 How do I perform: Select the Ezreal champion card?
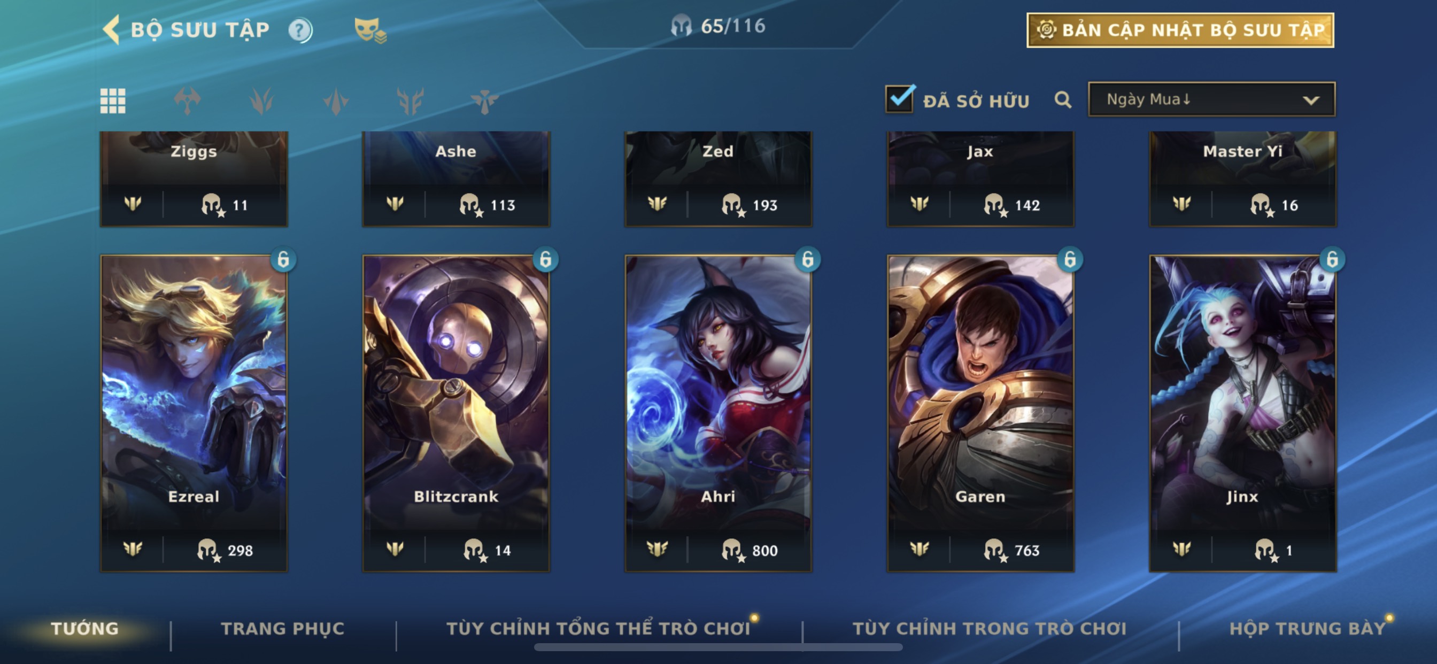click(x=194, y=413)
